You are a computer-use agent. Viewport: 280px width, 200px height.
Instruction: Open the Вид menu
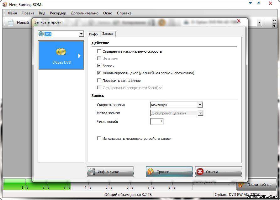42,13
